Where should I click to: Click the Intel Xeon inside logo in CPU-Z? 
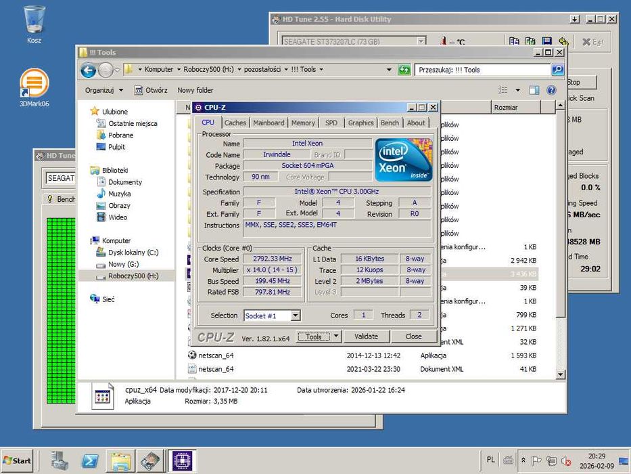coord(404,160)
